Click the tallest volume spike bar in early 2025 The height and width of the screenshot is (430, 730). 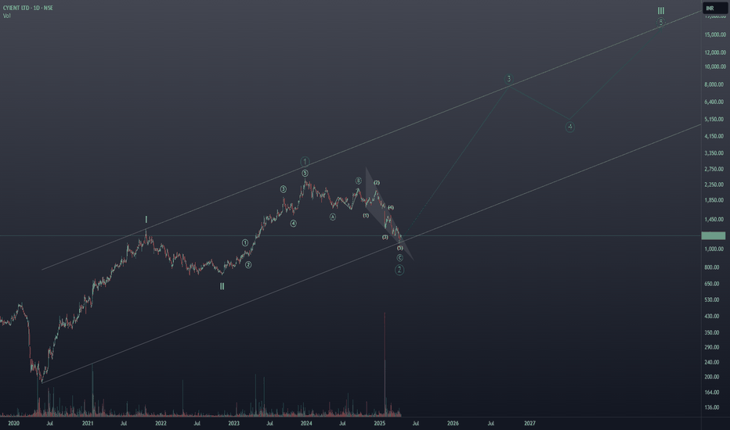tap(385, 364)
